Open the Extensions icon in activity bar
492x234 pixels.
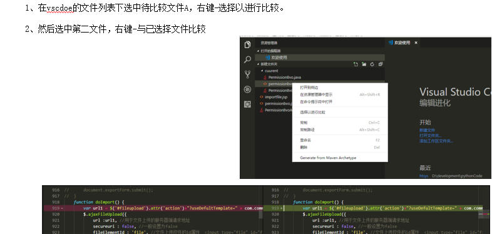[x=248, y=104]
